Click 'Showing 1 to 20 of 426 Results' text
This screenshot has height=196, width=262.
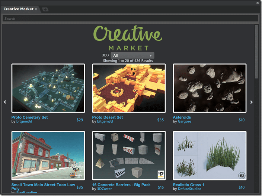128,61
